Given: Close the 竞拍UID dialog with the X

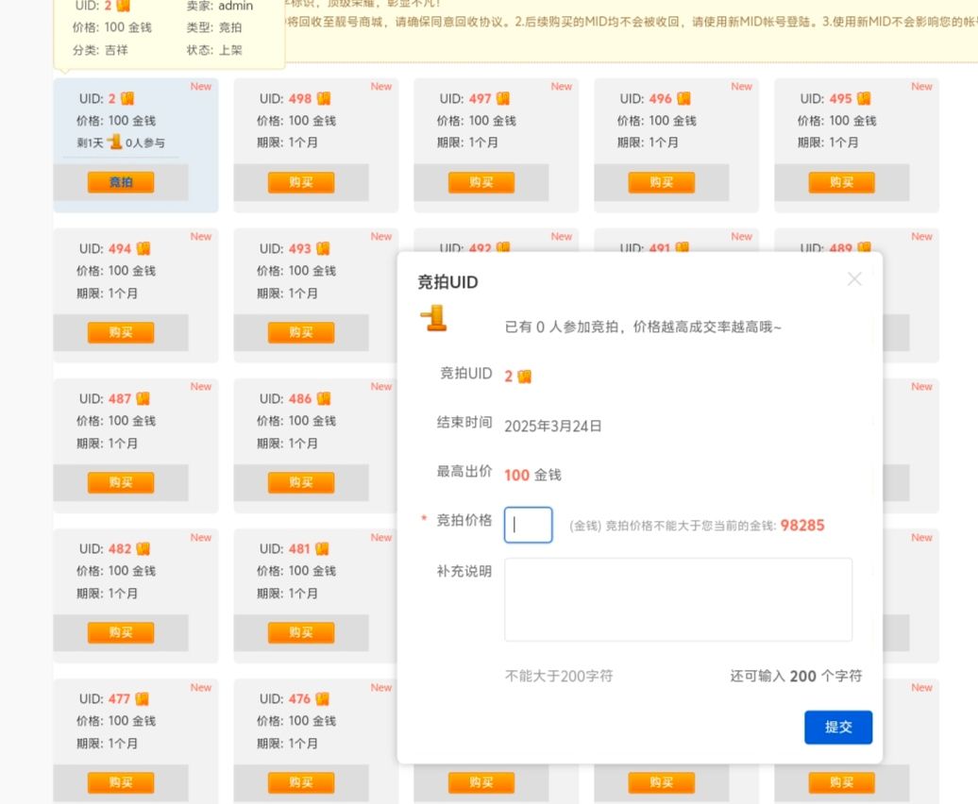Looking at the screenshot, I should point(854,279).
